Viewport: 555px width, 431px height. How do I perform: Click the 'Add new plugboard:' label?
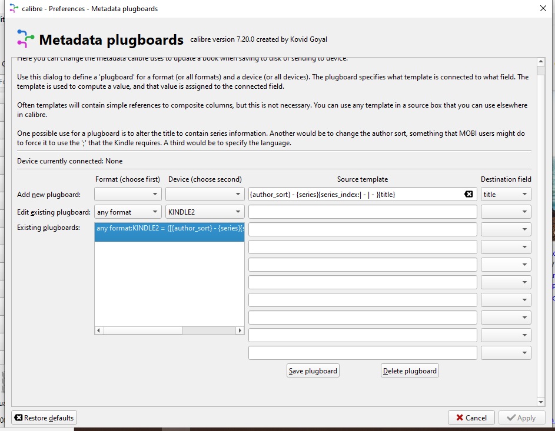point(49,195)
